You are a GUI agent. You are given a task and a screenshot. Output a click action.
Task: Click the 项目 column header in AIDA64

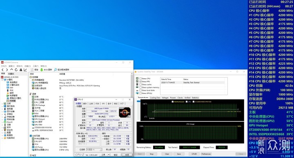(31, 74)
